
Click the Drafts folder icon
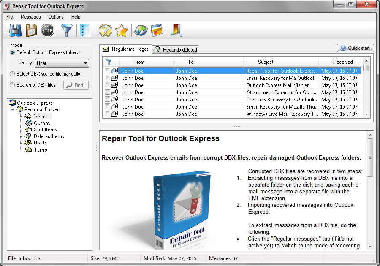[x=28, y=143]
